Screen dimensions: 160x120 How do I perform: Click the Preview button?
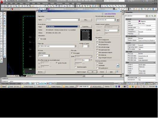pos(41,72)
